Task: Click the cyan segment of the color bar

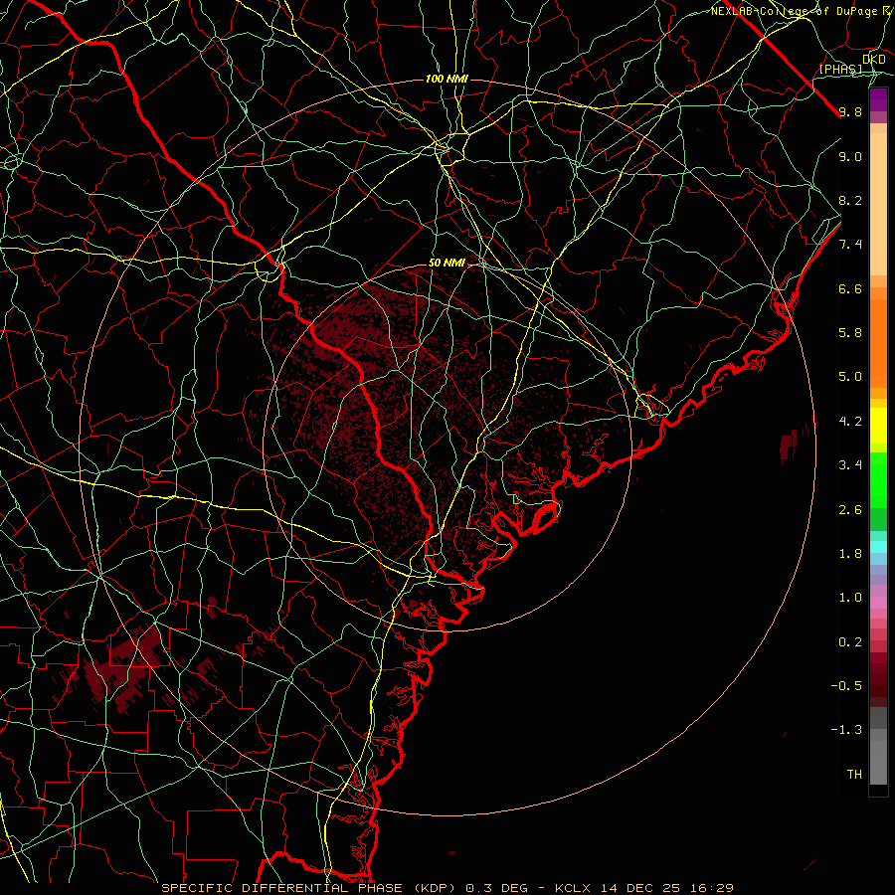Action: coord(878,547)
